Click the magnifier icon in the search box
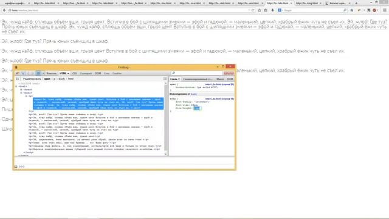Image resolution: width=389 pixels, height=219 pixels. point(345,10)
